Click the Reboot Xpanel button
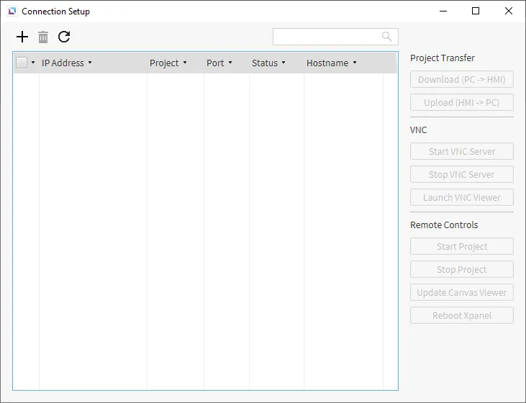This screenshot has height=403, width=526. pos(462,315)
